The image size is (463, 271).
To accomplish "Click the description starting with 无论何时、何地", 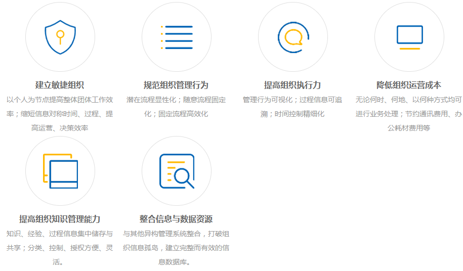I will click(409, 114).
